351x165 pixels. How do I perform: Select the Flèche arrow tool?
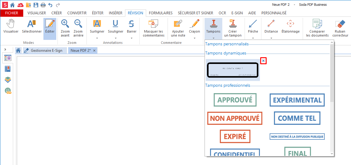click(x=253, y=27)
